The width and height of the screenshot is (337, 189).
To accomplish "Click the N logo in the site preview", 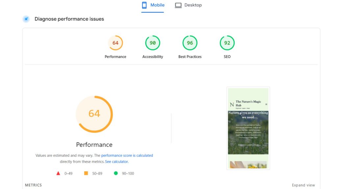I will pos(232,105).
